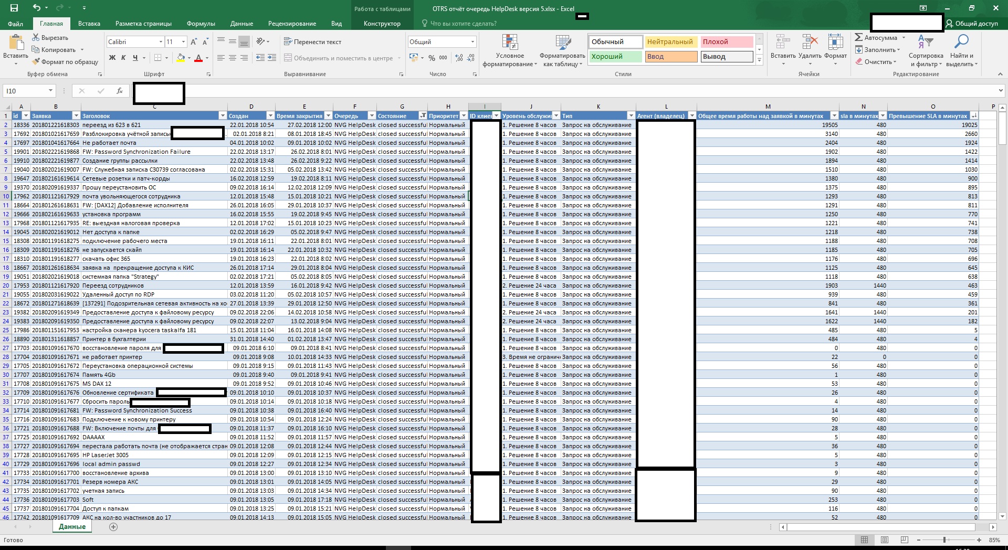Click the Borders icon
1008x550 pixels.
click(x=157, y=58)
